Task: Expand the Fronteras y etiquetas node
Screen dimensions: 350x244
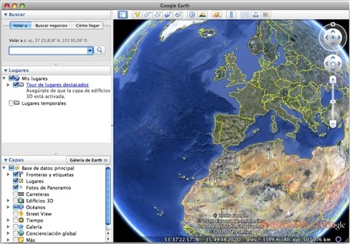Action: 8,174
